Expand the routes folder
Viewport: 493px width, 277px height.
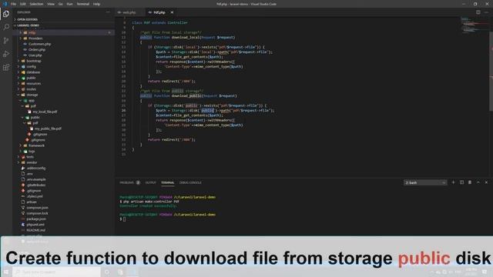pos(32,89)
